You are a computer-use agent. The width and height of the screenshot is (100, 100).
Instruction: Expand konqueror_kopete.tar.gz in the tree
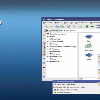[47, 46]
